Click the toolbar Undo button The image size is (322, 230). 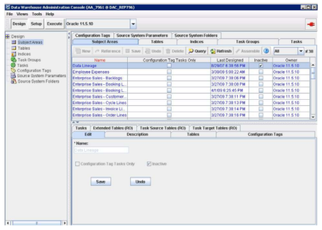[x=153, y=51]
